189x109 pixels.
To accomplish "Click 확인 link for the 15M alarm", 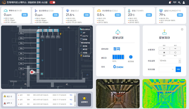I will coord(71,95).
